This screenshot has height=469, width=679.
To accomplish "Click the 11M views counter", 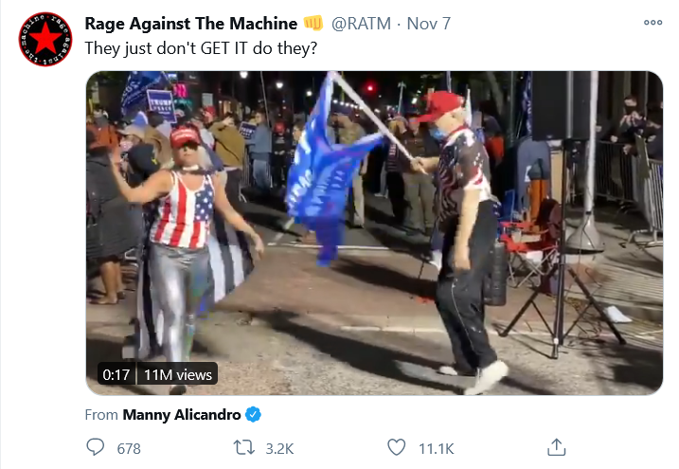I will coord(178,374).
